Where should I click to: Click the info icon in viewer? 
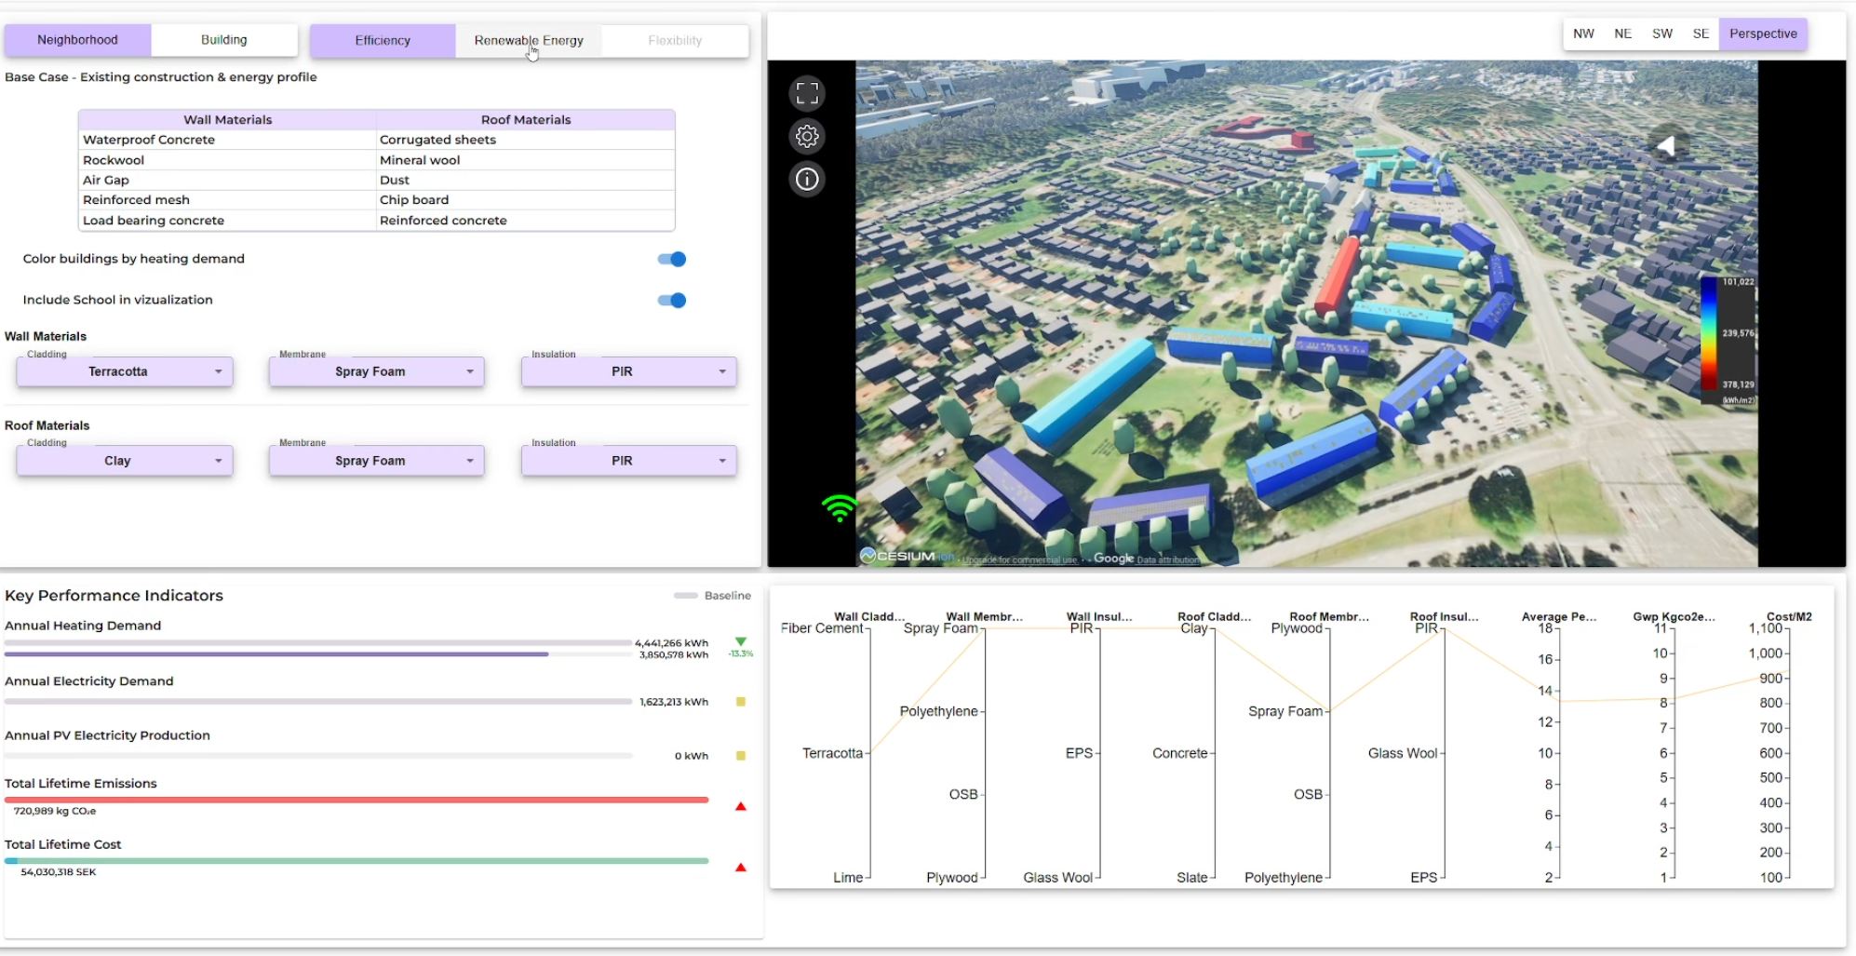[807, 180]
